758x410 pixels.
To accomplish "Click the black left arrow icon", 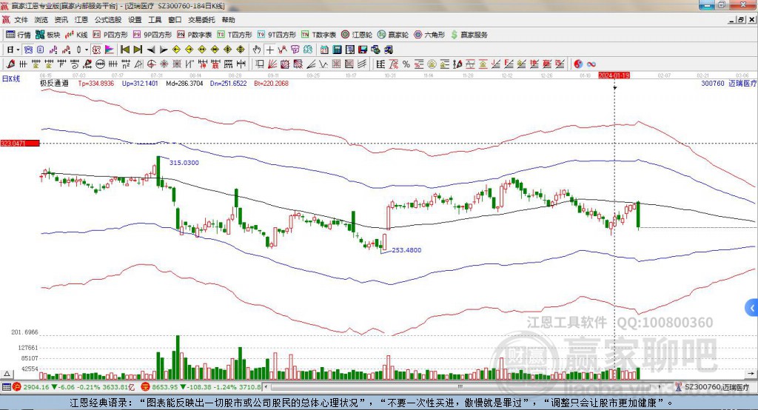I will pyautogui.click(x=151, y=50).
